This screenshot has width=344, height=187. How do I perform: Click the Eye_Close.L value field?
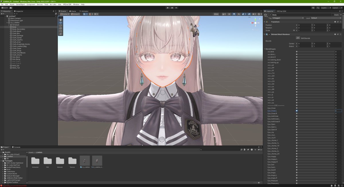point(338,111)
